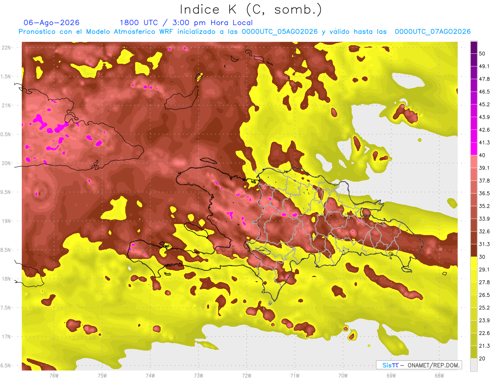The image size is (493, 381).
Task: Click the colorbar value '22.6'
Action: (484, 333)
